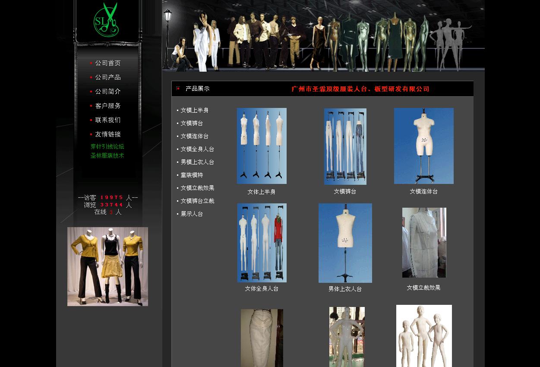The width and height of the screenshot is (540, 367).
Task: Click the 展示人台 category link
Action: (x=192, y=214)
